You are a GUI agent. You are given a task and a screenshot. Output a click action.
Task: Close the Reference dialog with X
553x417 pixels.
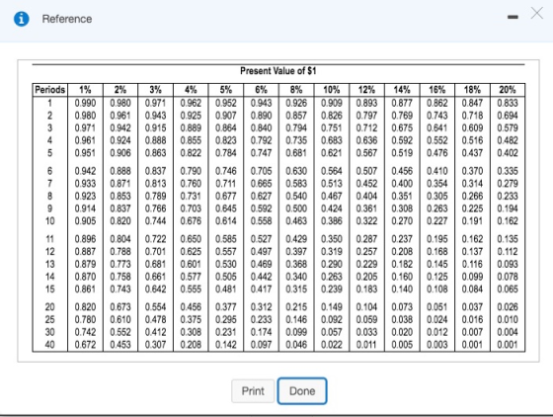pos(537,14)
